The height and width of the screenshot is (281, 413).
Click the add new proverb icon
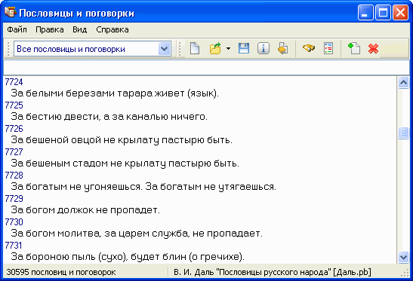354,49
